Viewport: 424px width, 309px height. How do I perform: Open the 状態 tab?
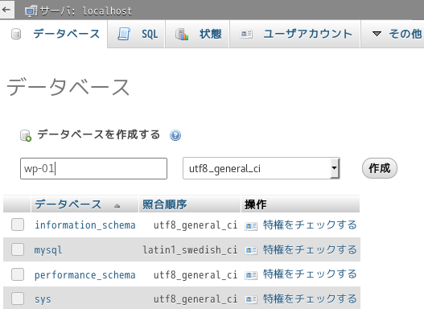point(197,34)
